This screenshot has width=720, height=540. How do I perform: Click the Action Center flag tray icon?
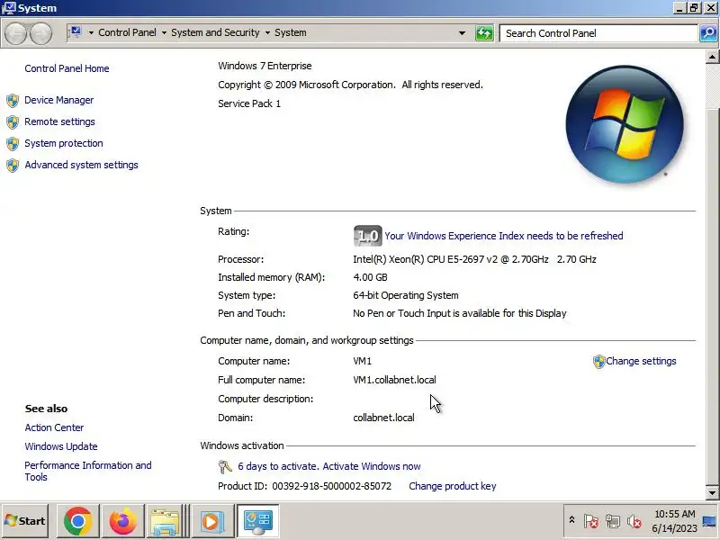point(591,521)
